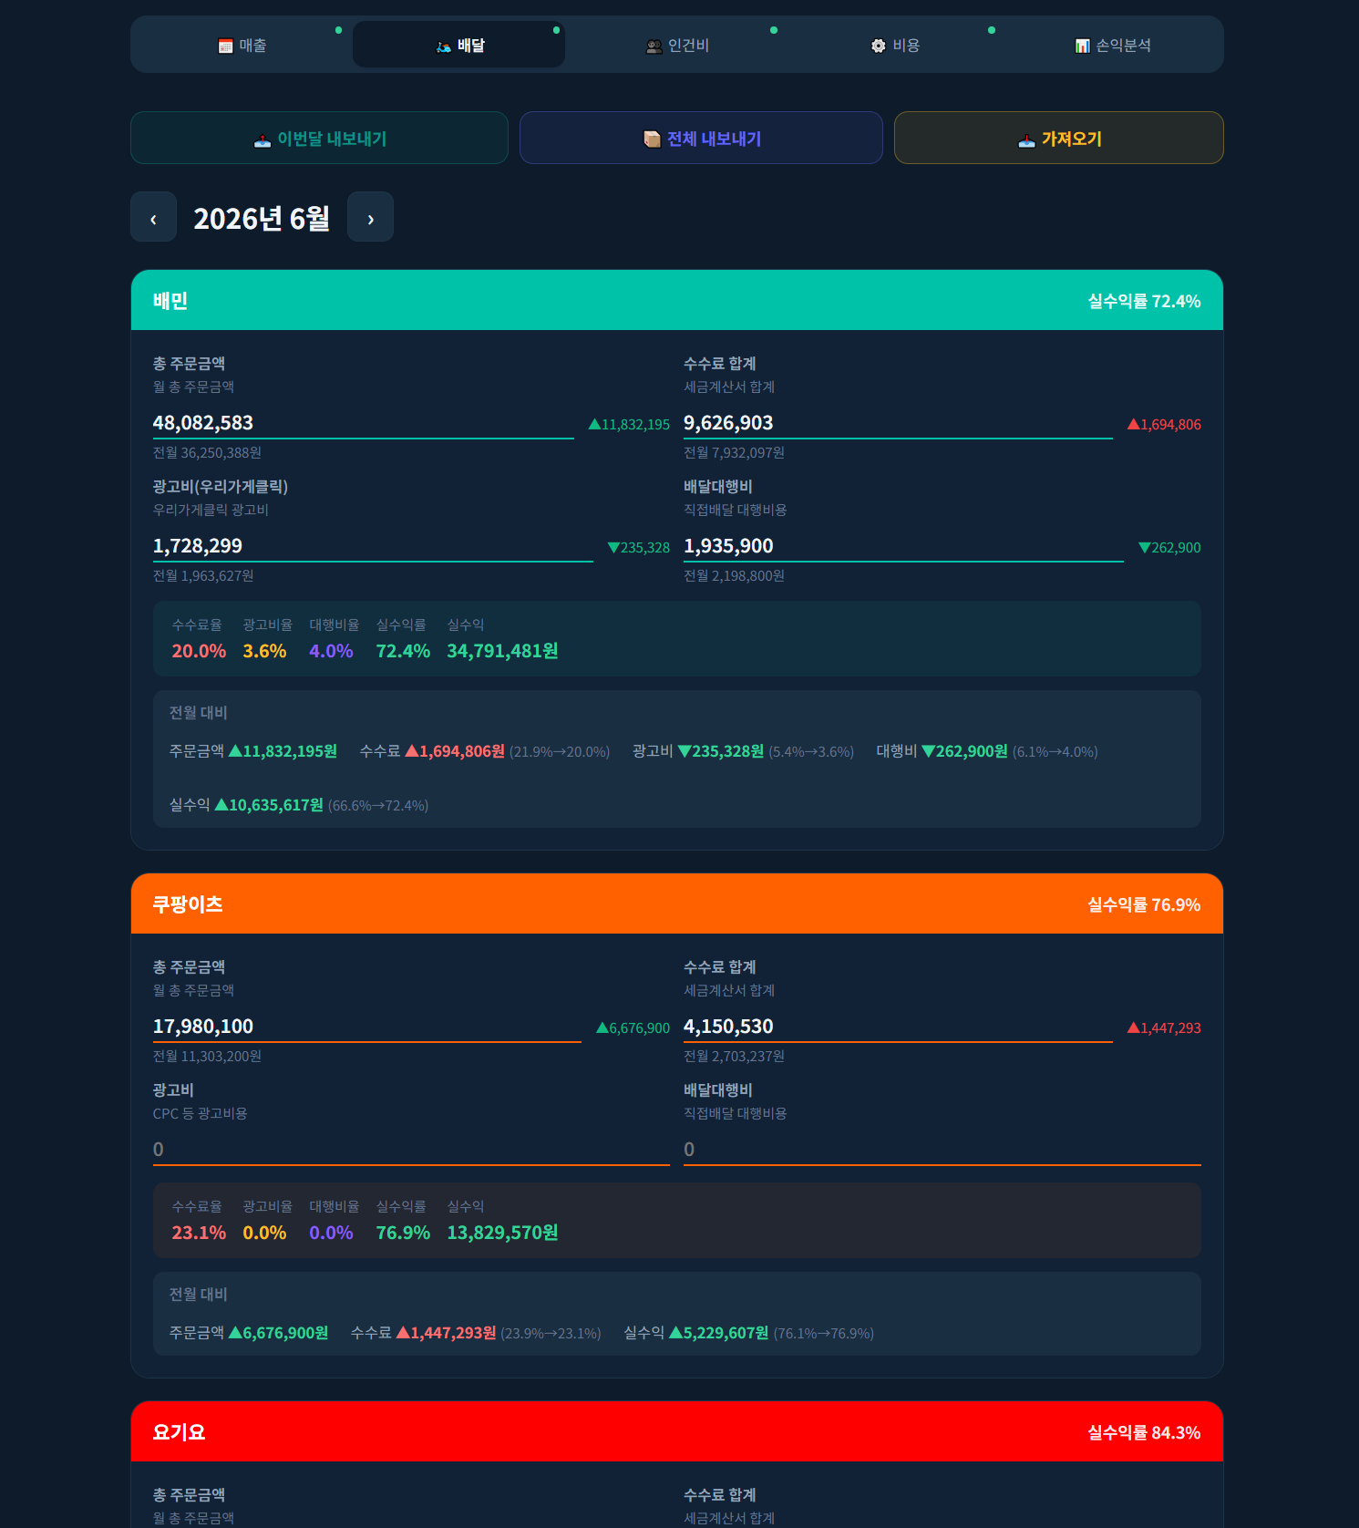Viewport: 1359px width, 1528px height.
Task: Click the 쿠팡이츠 card header title
Action: pyautogui.click(x=188, y=904)
